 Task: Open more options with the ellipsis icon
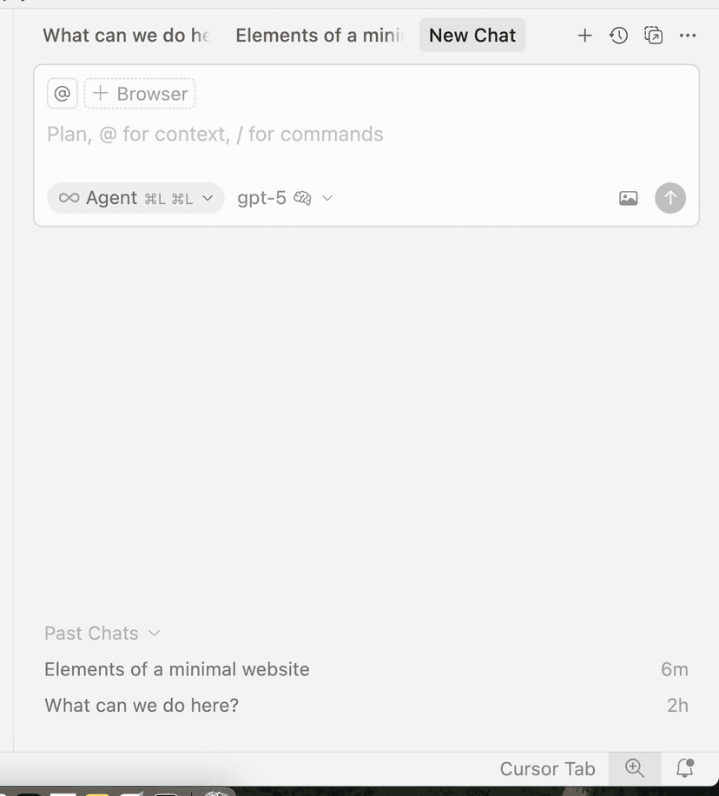[688, 36]
